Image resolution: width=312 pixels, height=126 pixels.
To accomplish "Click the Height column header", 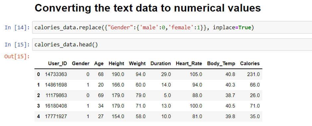I will point(116,63).
